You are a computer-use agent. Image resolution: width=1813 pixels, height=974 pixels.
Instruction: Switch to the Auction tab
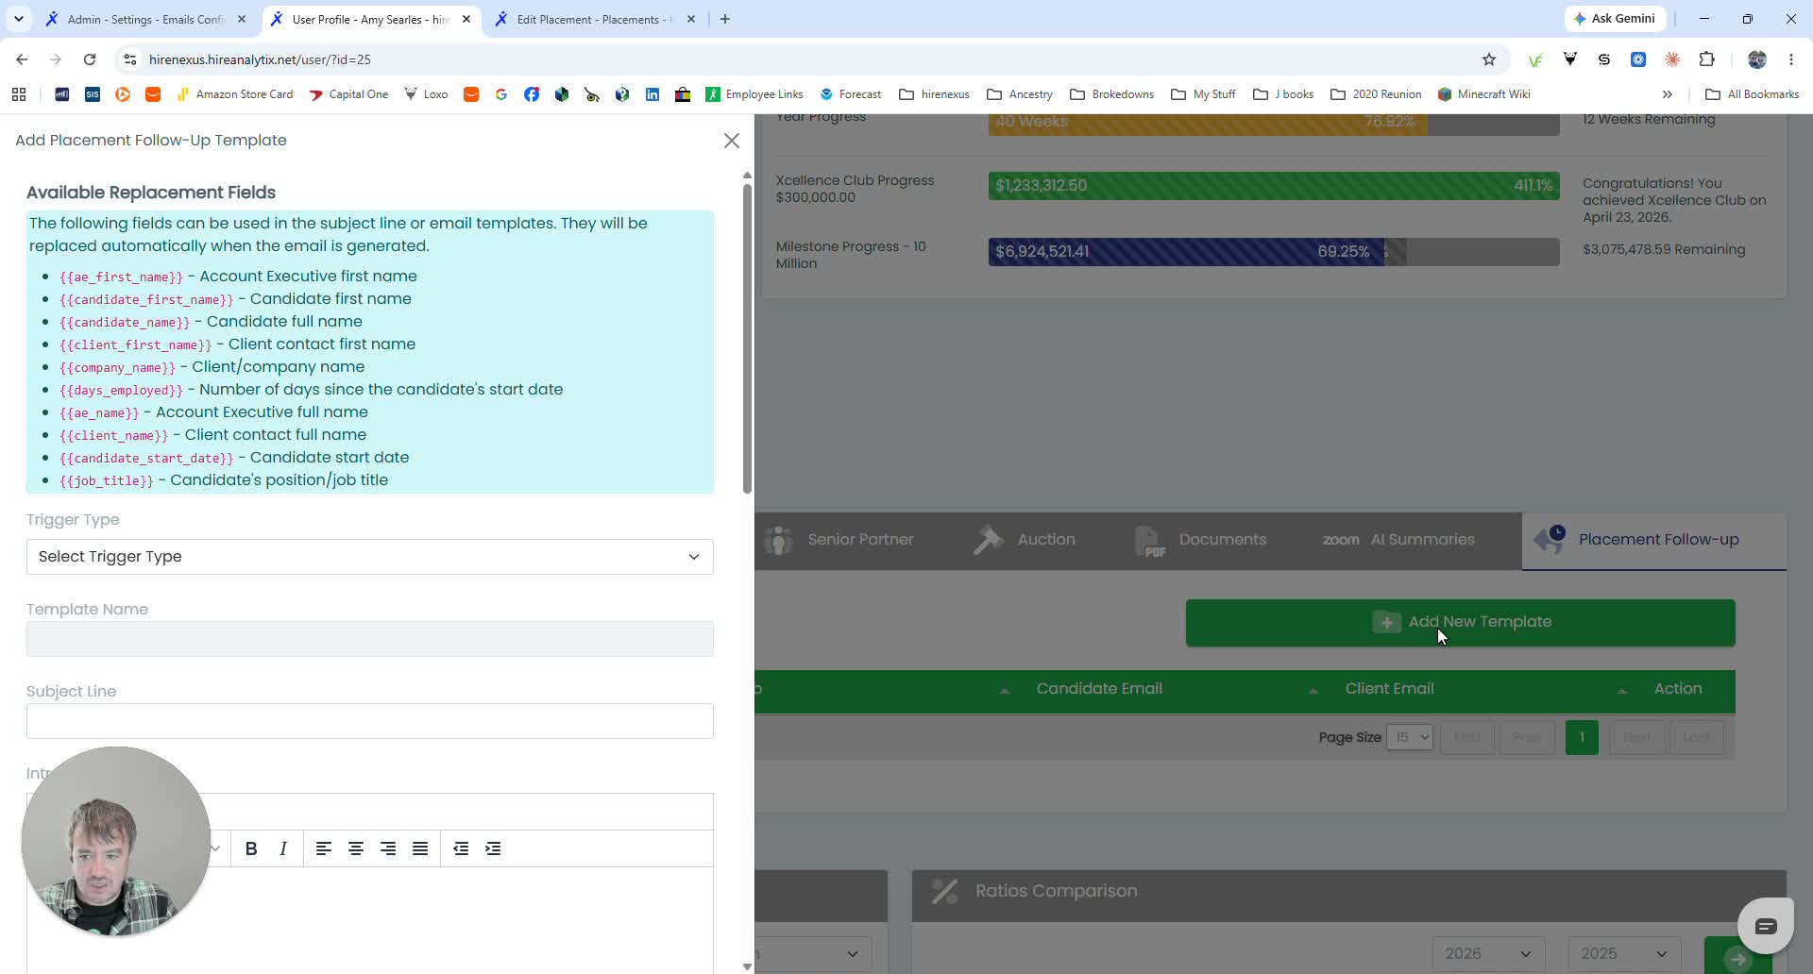pos(1025,540)
